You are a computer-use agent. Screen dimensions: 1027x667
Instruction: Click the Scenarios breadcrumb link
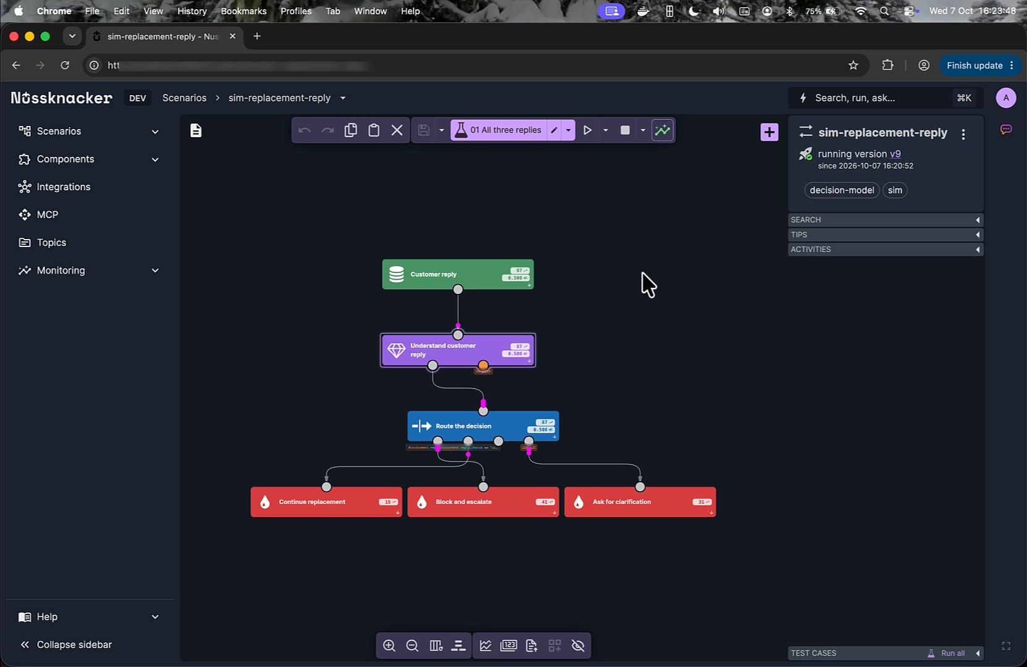pos(184,98)
